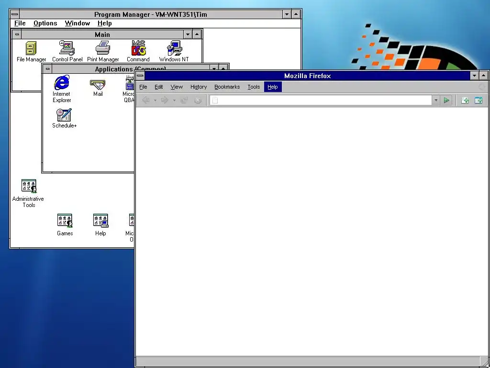
Task: Click Firefox's New Tab toolbar icon
Action: [465, 100]
